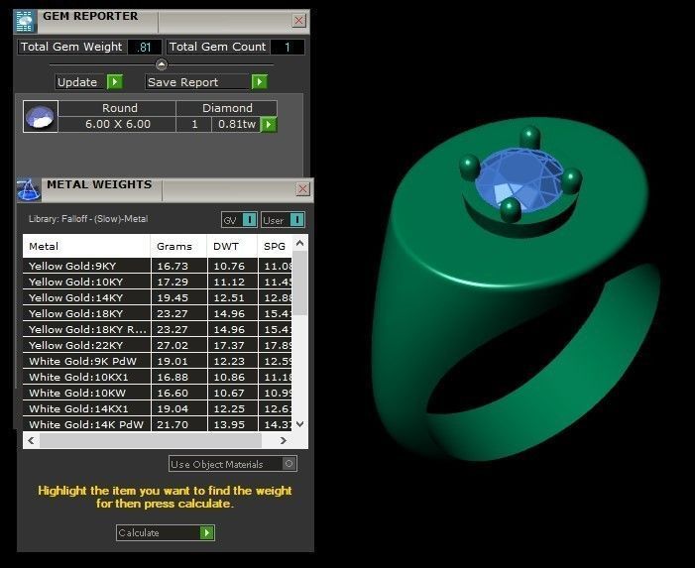695x568 pixels.
Task: Select the White Gold:10KX1 row
Action: (158, 378)
